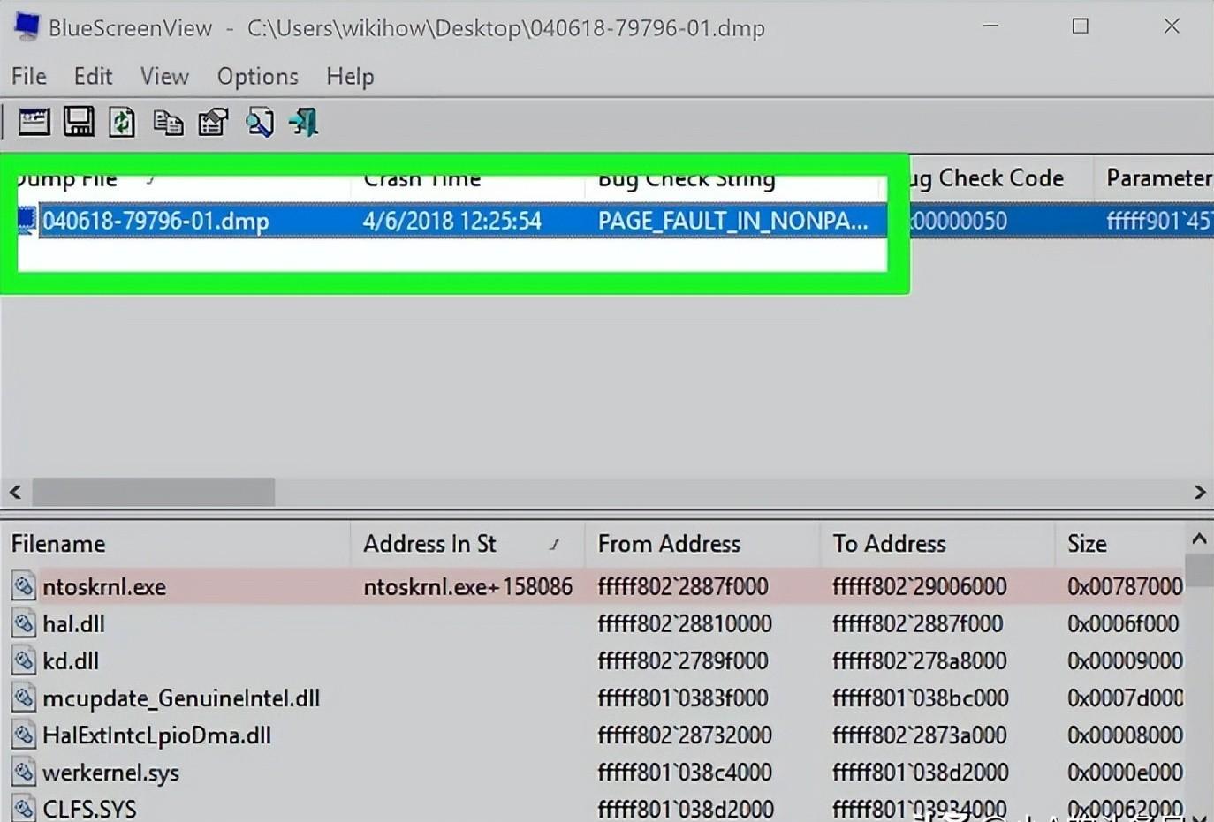Screen dimensions: 1214x822
Task: Click PAGE_FAULT_IN_NONPA... bug check string
Action: point(732,221)
